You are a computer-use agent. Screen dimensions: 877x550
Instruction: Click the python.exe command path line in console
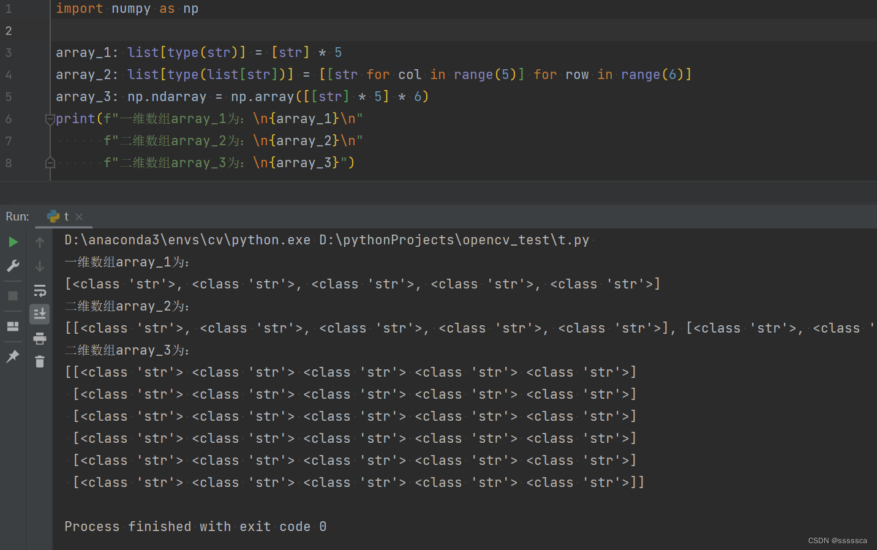click(327, 240)
